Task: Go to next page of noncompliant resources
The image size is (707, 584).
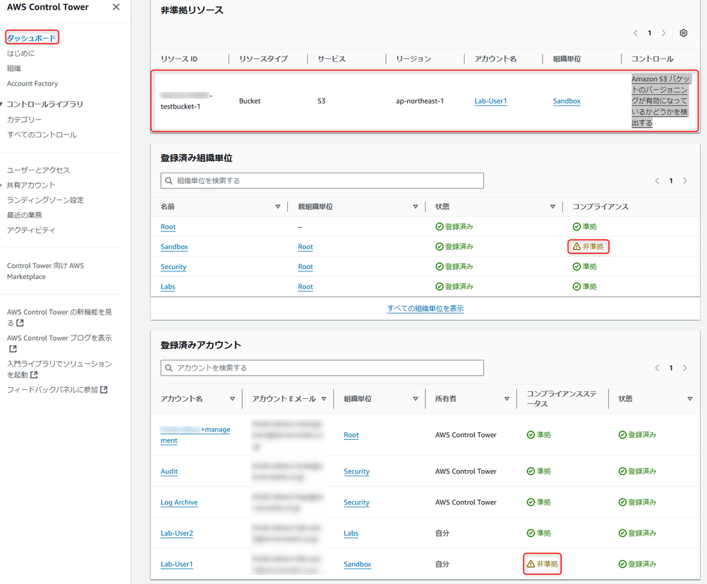Action: pyautogui.click(x=664, y=33)
